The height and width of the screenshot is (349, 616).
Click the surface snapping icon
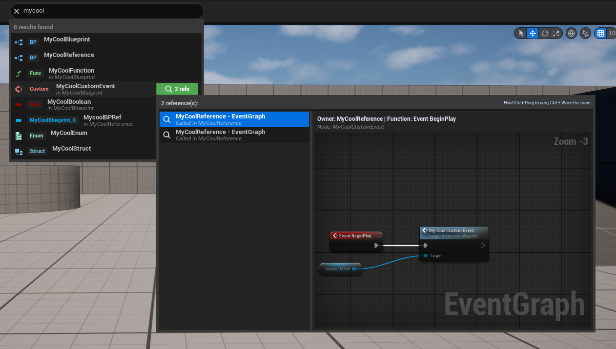click(x=586, y=33)
